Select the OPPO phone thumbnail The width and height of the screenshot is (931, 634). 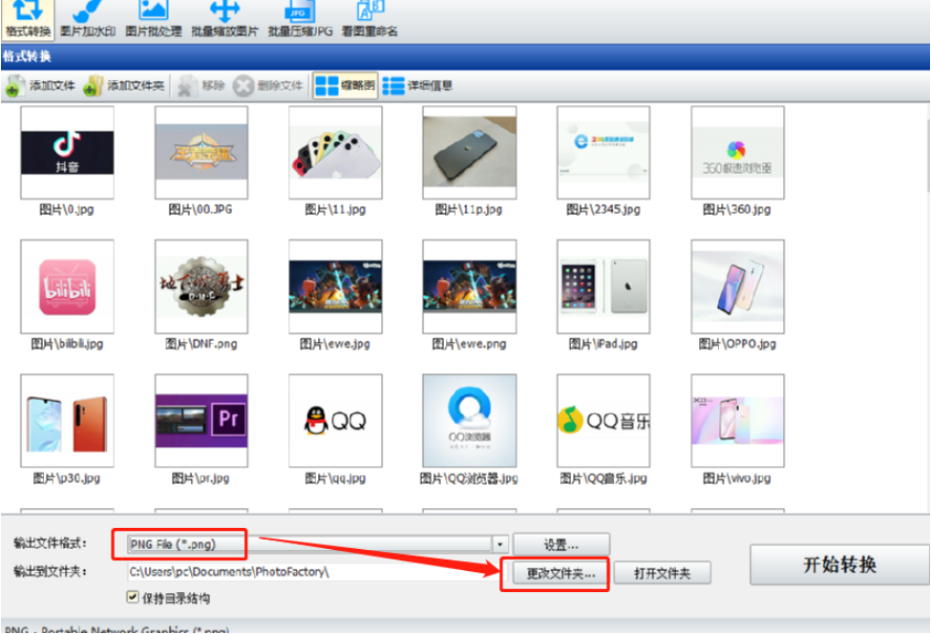pyautogui.click(x=737, y=286)
